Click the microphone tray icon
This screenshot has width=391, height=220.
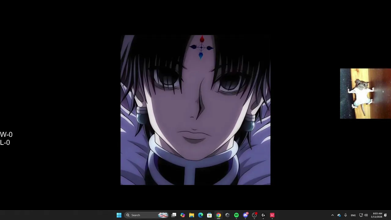[x=345, y=215]
